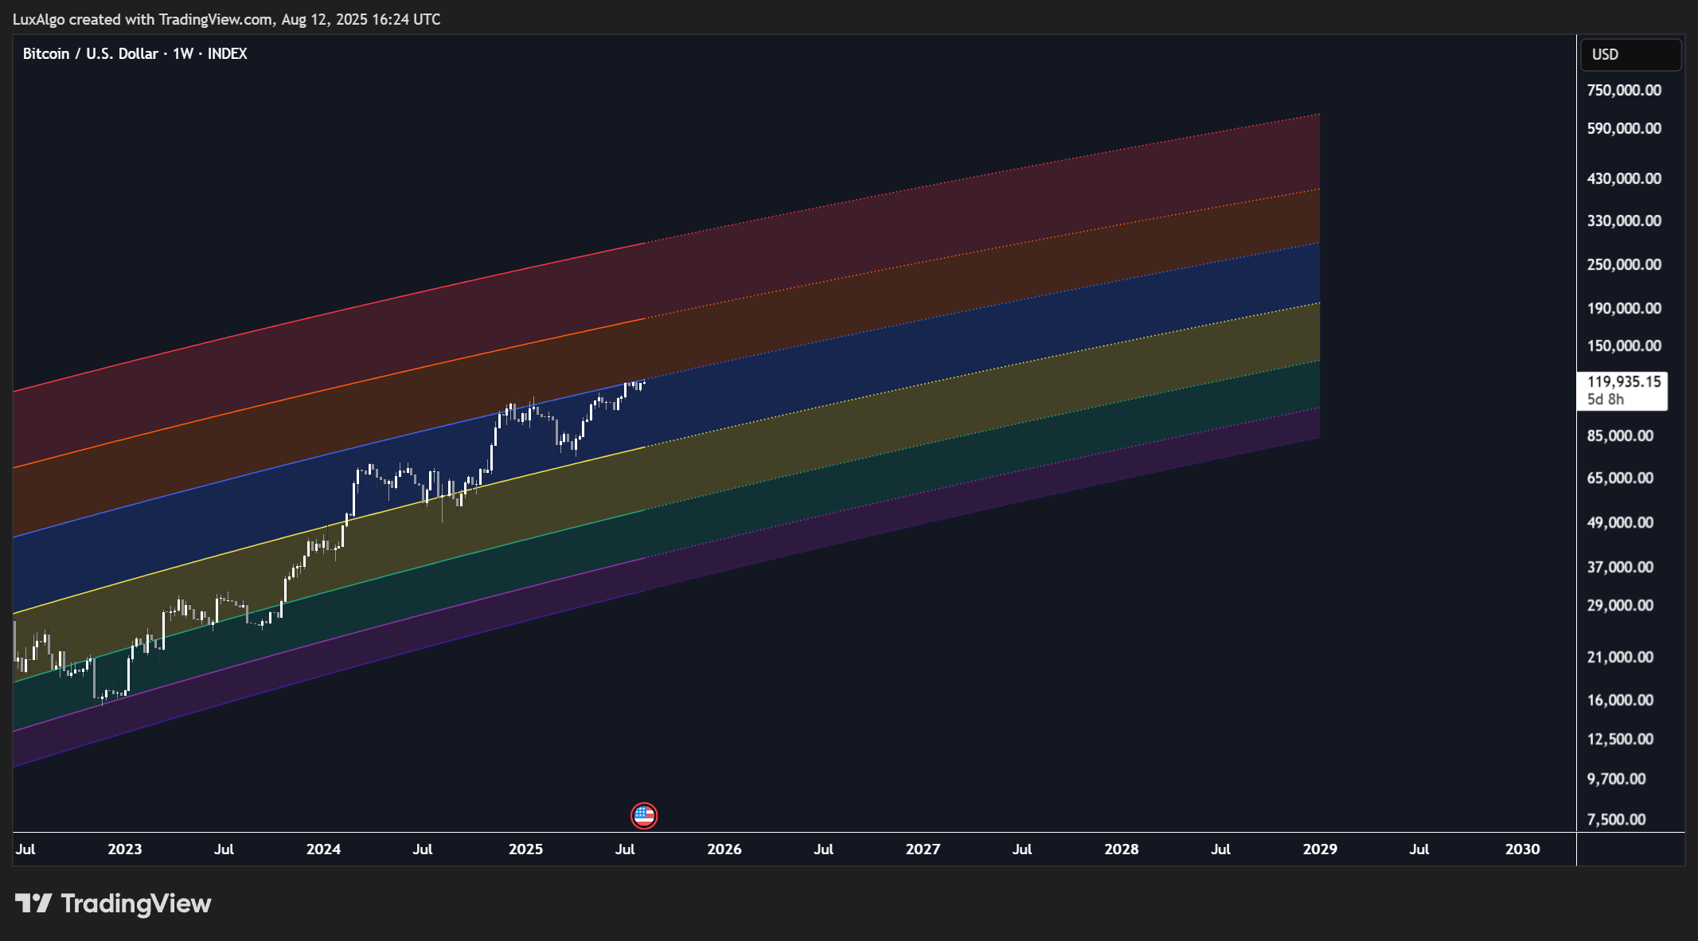Click the 2028 label on time axis
This screenshot has width=1698, height=941.
click(1122, 849)
